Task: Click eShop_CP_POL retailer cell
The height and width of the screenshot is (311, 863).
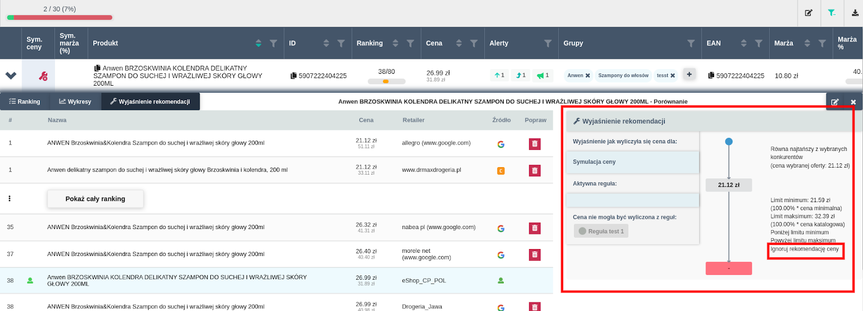Action: pos(424,280)
